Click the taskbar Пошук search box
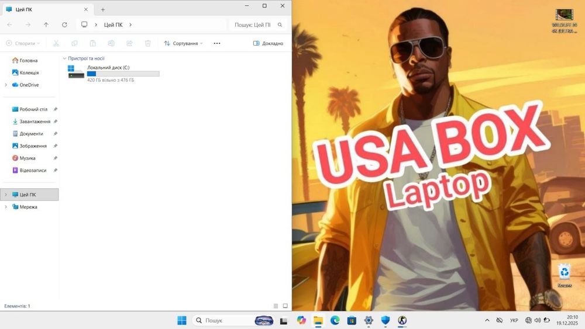 [233, 320]
